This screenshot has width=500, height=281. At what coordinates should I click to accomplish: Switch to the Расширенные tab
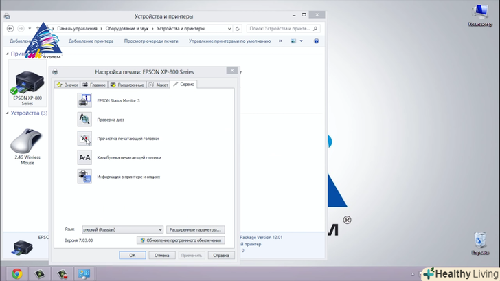click(x=127, y=85)
